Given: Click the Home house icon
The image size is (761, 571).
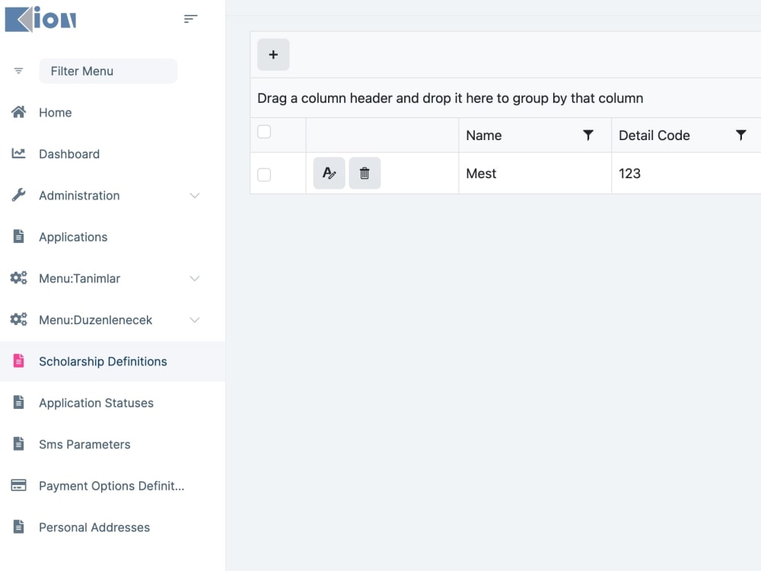Looking at the screenshot, I should pyautogui.click(x=18, y=112).
